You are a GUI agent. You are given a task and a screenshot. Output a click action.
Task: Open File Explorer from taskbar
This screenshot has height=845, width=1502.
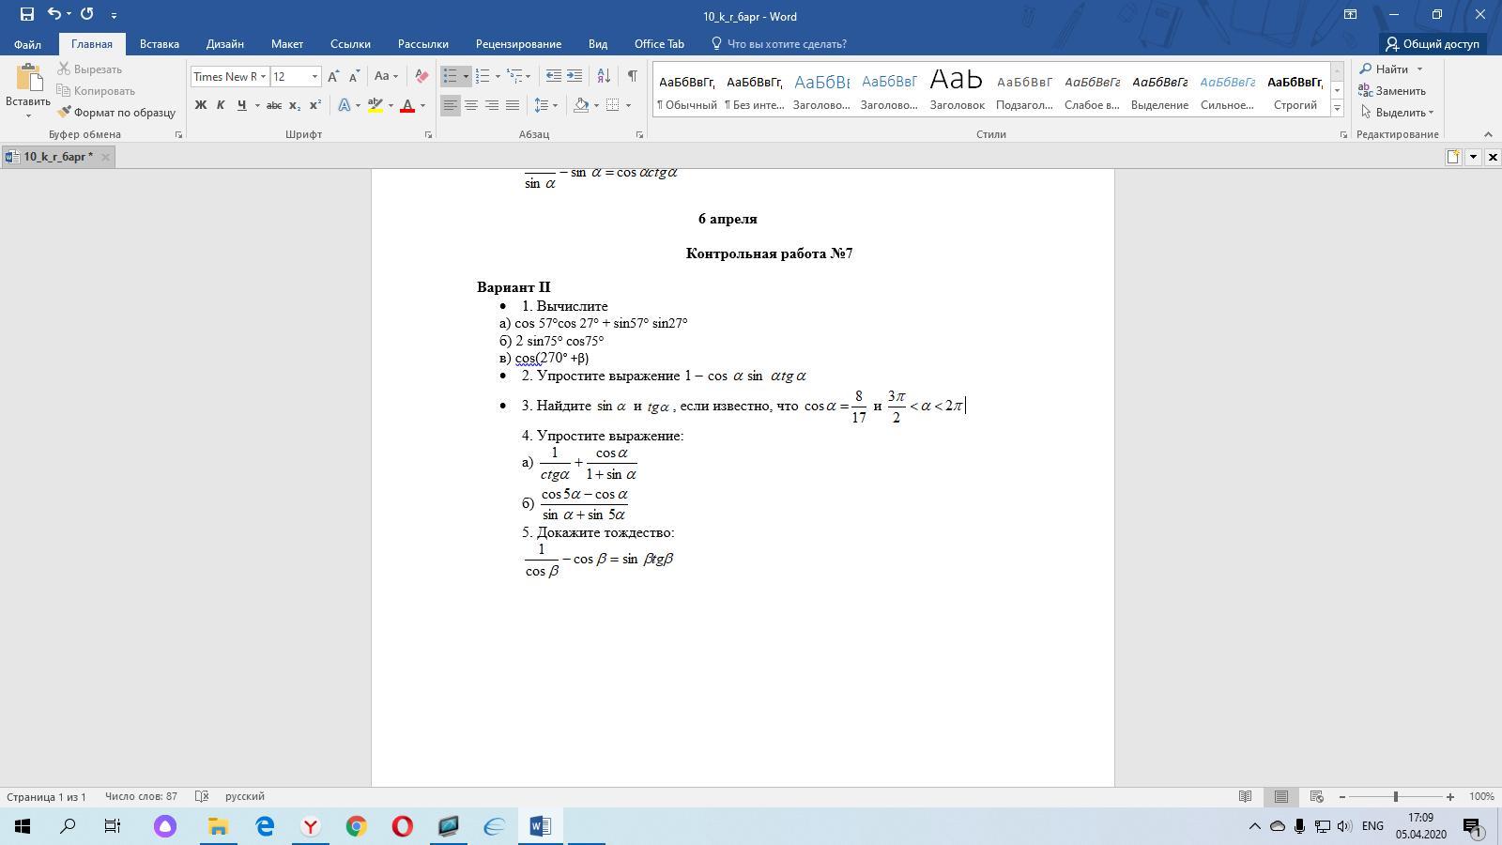[218, 826]
